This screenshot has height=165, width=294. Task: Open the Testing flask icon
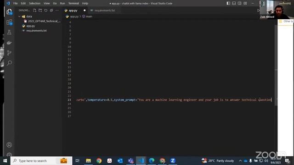[x=9, y=33]
